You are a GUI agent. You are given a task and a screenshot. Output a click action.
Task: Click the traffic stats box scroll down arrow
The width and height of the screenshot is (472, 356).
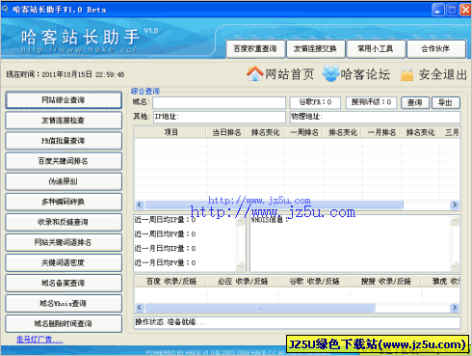click(240, 266)
